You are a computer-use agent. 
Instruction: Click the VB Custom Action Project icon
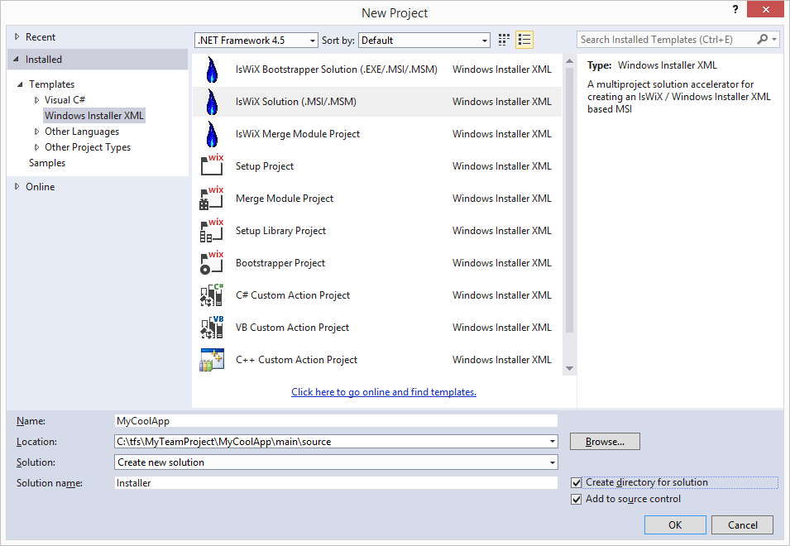pos(212,328)
